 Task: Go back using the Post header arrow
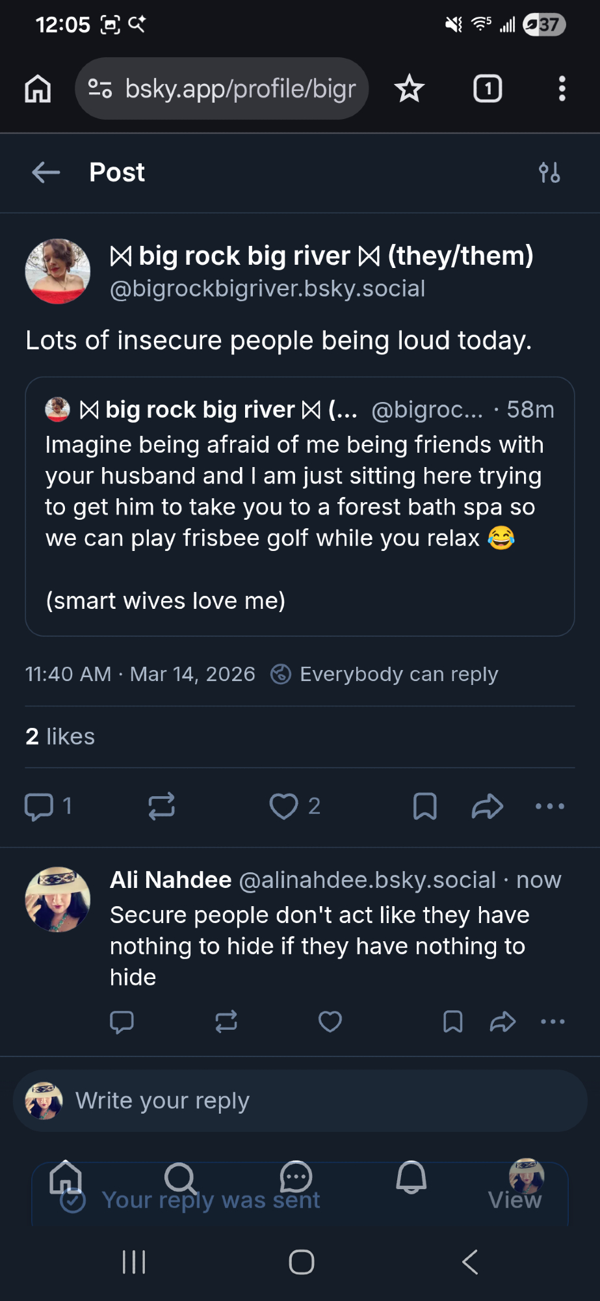46,172
